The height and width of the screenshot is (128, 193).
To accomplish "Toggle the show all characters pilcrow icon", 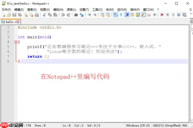I will 121,15.
